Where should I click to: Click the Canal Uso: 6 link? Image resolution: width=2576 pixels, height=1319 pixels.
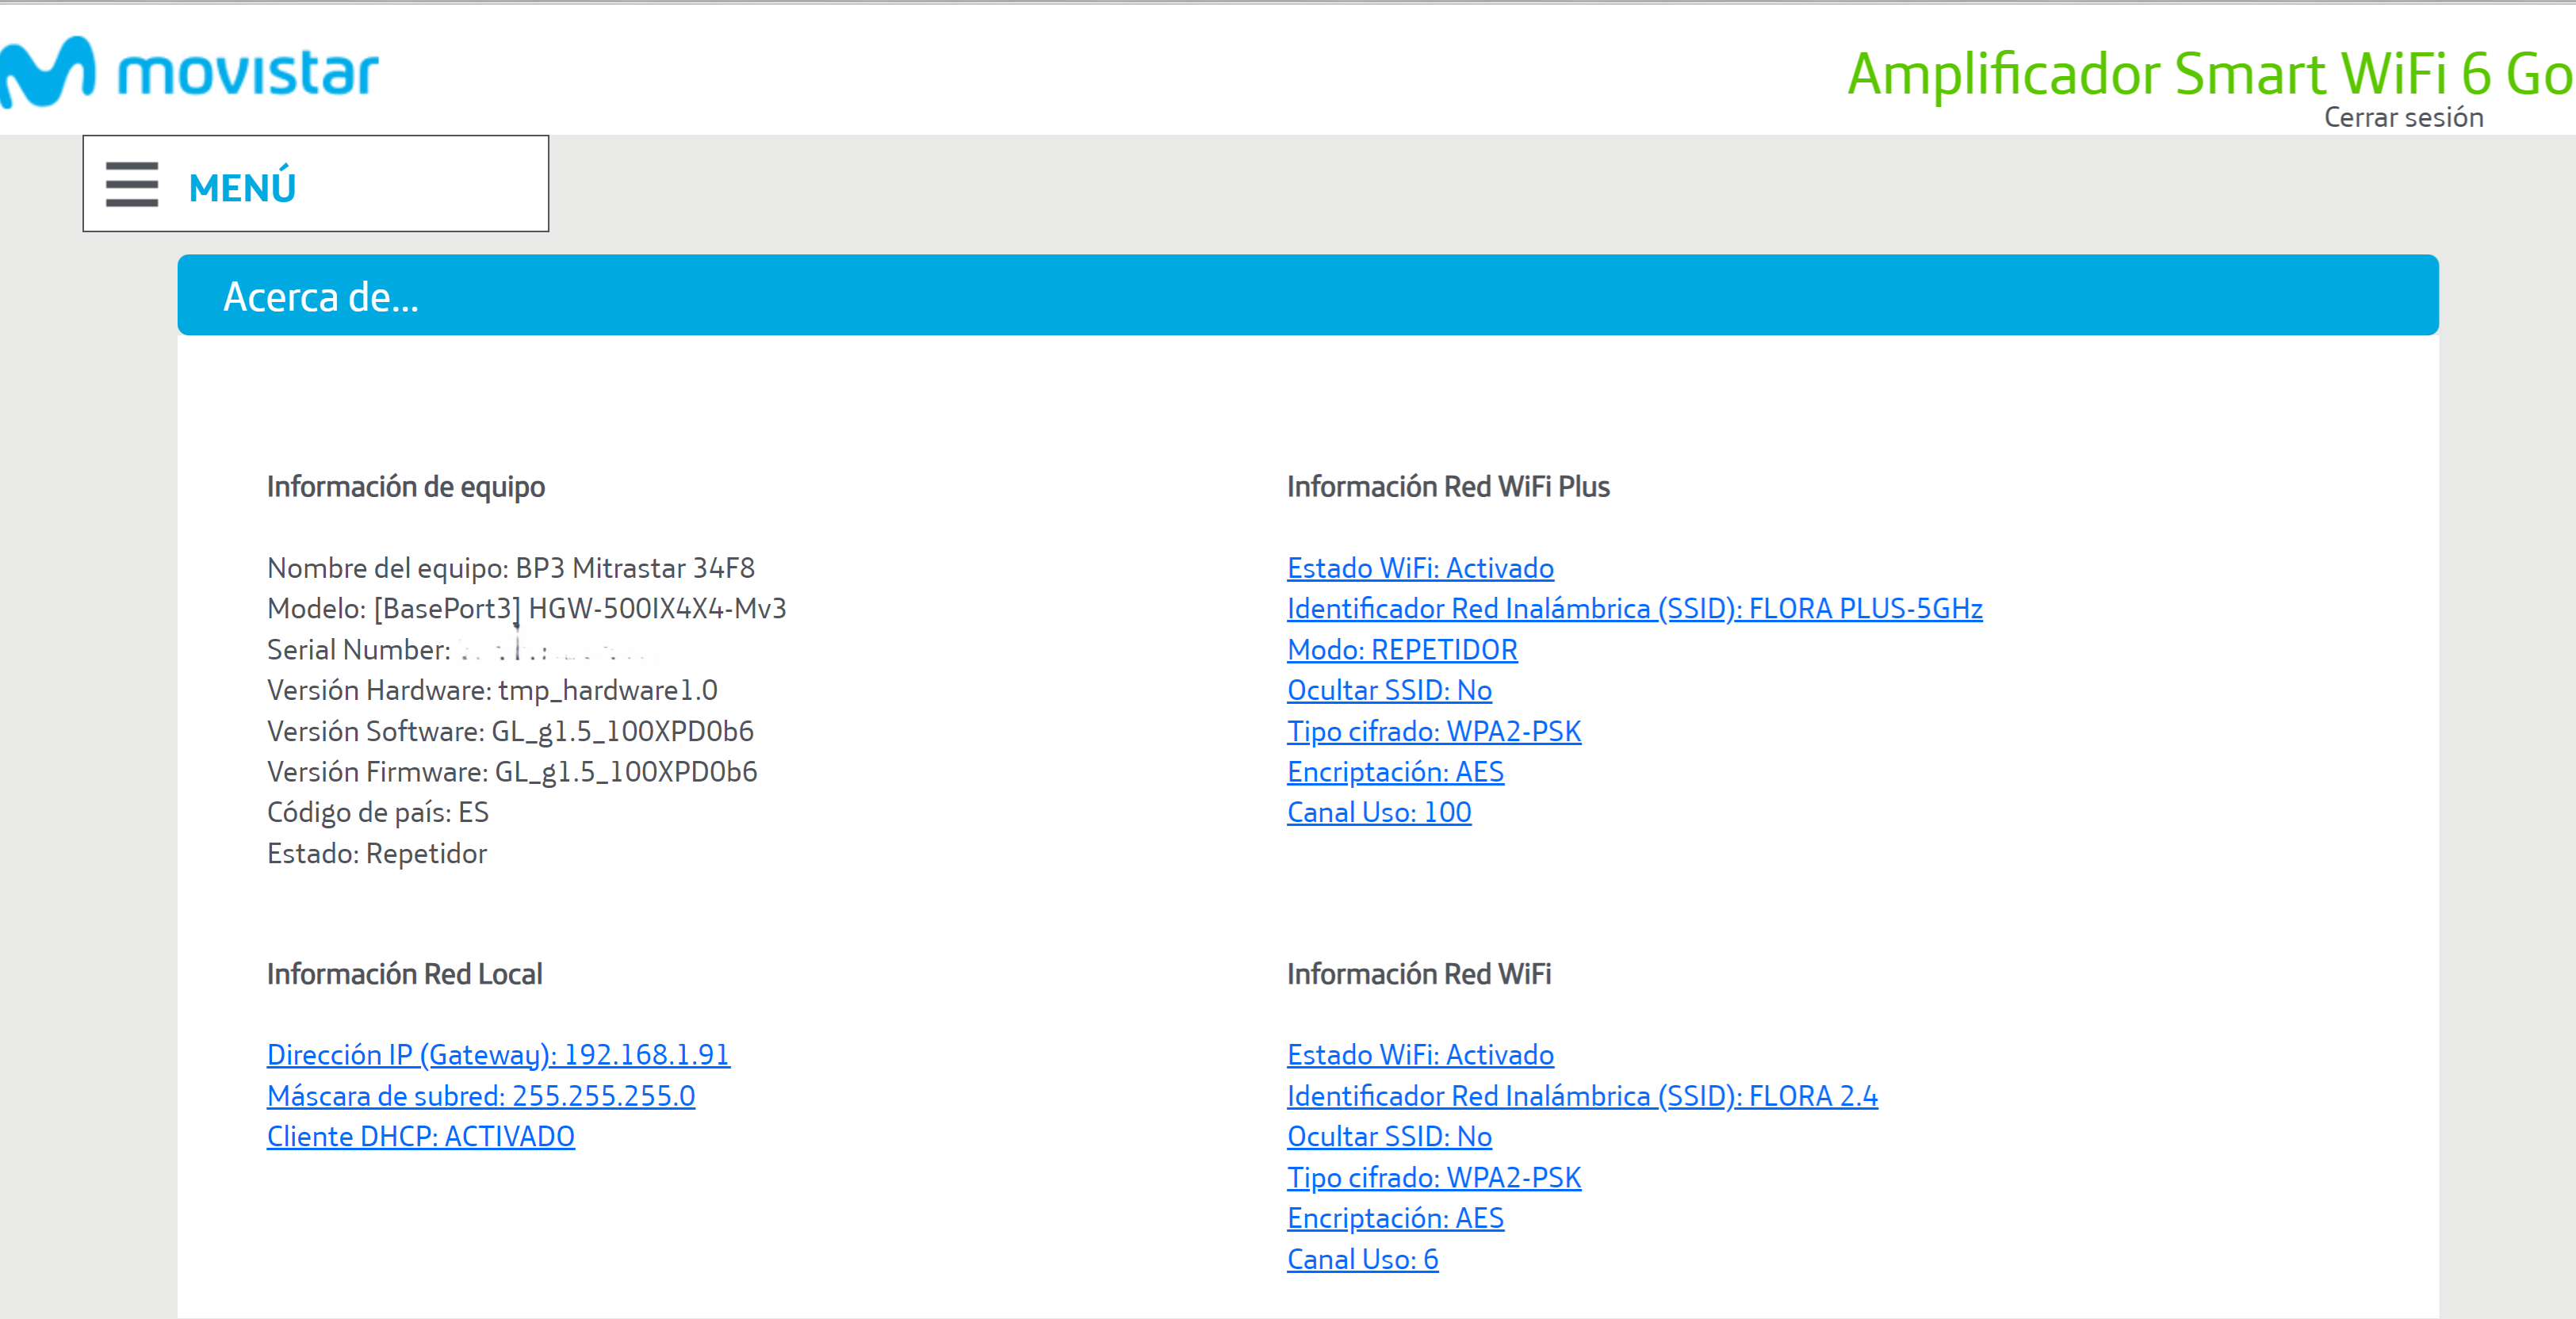point(1362,1259)
